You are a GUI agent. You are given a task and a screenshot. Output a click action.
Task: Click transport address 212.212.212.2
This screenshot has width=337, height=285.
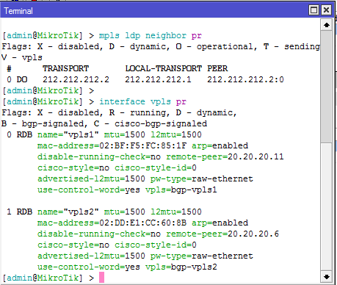tap(76, 79)
